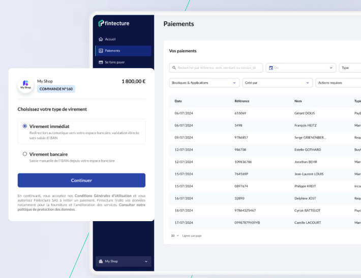
Task: Click the Paiements chart icon in sidebar
Action: (101, 51)
